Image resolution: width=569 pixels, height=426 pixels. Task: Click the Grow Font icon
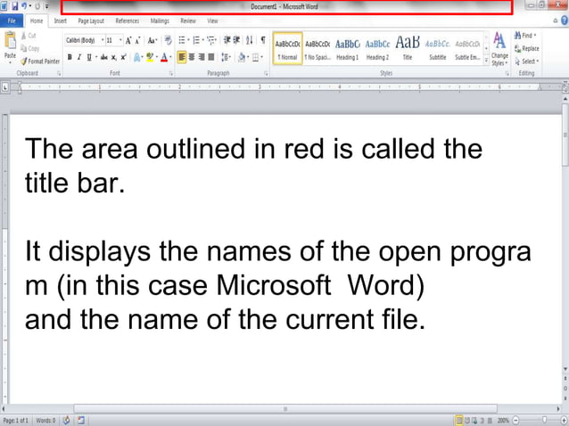point(128,40)
